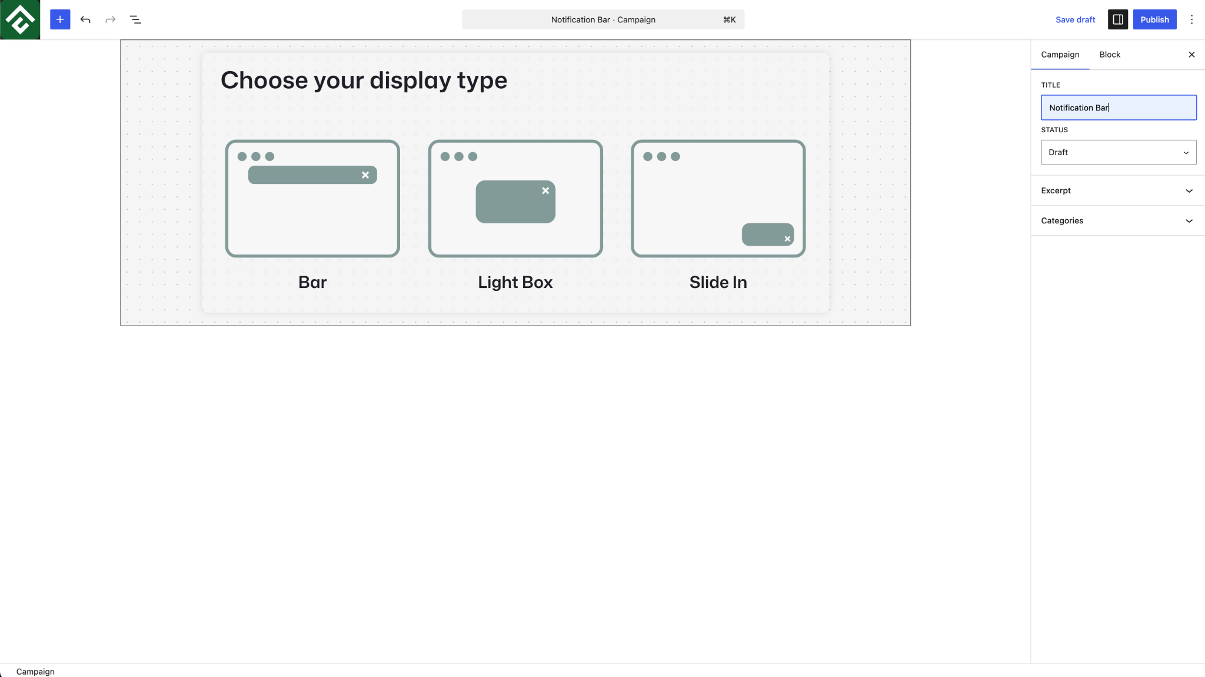Click the Light Box label
1205x677 pixels.
(515, 282)
